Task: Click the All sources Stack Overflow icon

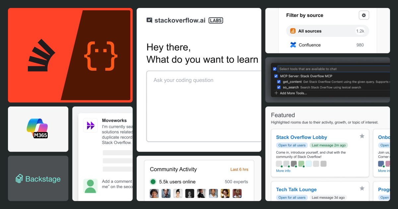Action: (293, 31)
